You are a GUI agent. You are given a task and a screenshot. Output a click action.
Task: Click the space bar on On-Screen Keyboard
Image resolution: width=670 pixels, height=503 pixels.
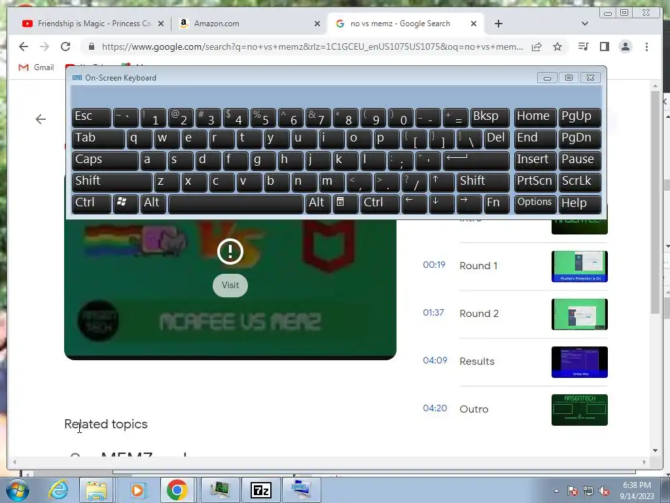[x=236, y=204]
